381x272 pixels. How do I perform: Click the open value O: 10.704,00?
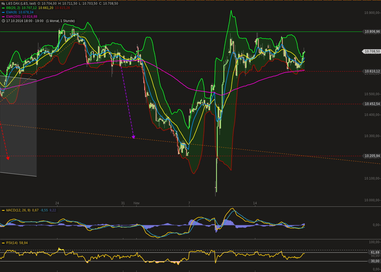point(47,4)
